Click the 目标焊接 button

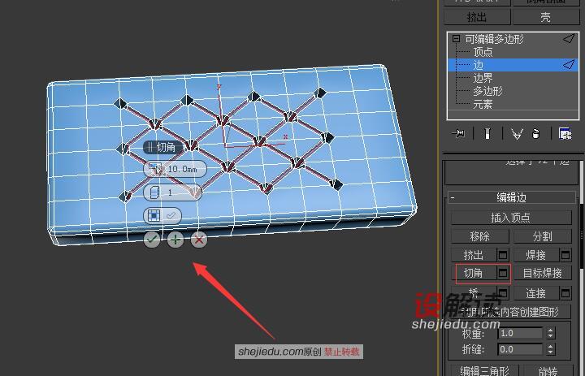[543, 273]
